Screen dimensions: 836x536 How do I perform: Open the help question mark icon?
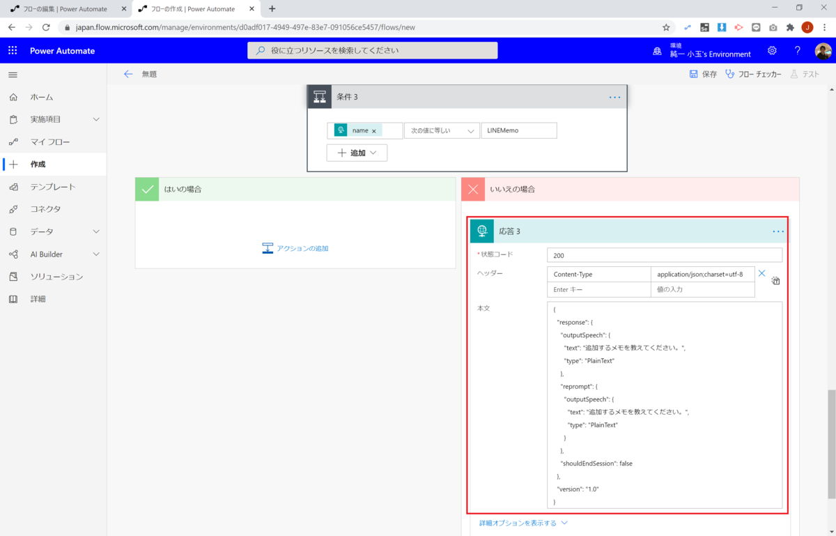pos(798,51)
